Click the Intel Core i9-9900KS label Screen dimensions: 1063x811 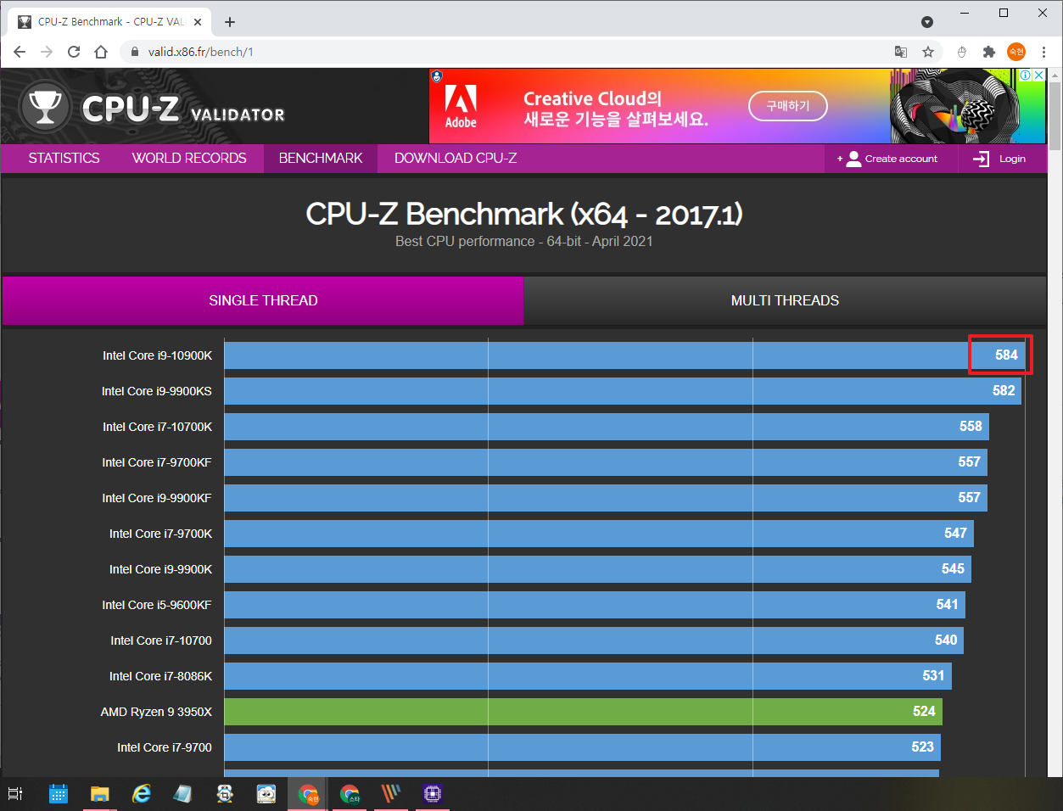[x=156, y=391]
